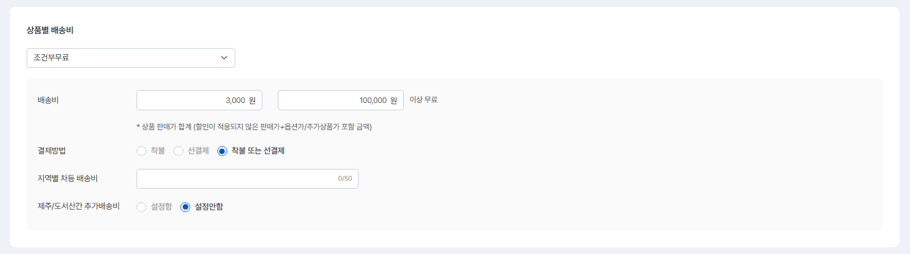Screen dimensions: 910x254
Task: Select the 선결제 payment radio button
Action: 178,151
